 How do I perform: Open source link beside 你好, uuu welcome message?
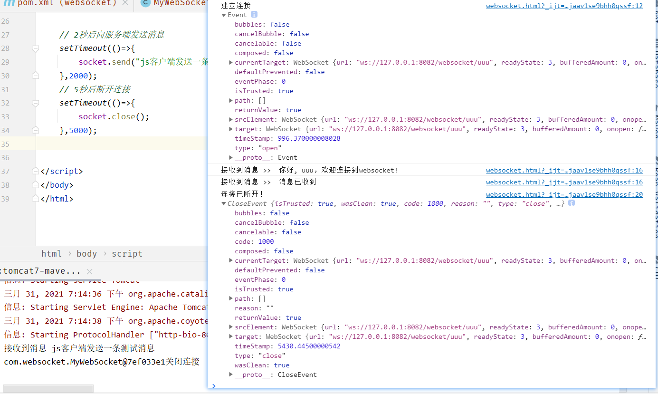564,170
